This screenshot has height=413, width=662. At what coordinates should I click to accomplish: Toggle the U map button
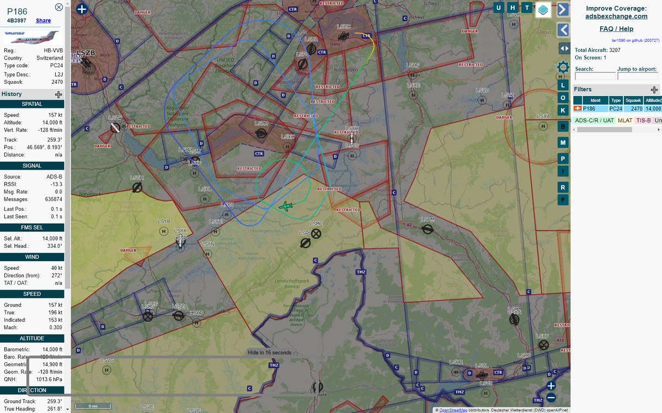click(499, 8)
